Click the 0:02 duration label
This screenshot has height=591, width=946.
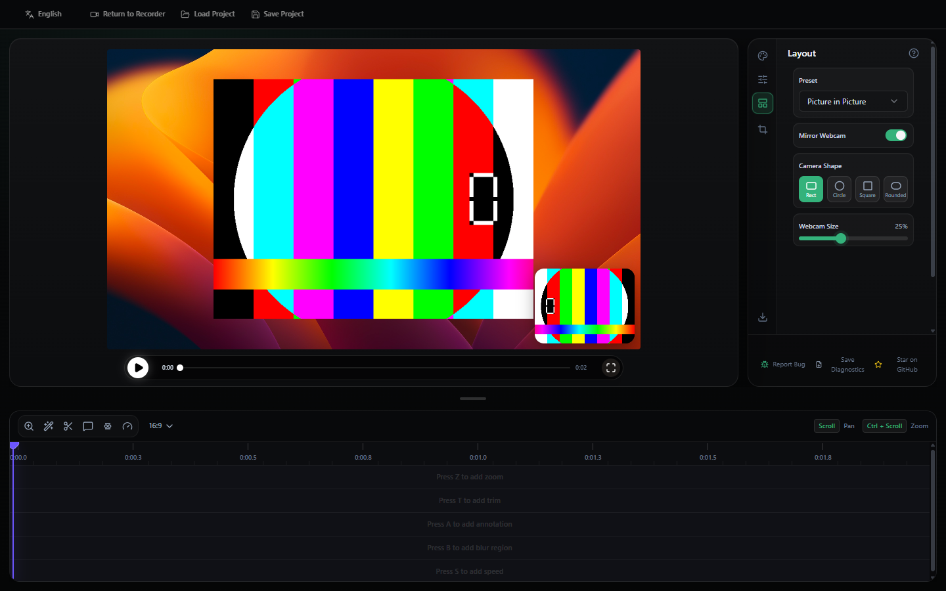click(581, 368)
